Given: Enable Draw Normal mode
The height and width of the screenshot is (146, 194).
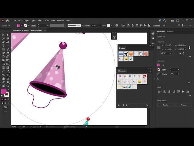Looking at the screenshot, I should (2, 103).
